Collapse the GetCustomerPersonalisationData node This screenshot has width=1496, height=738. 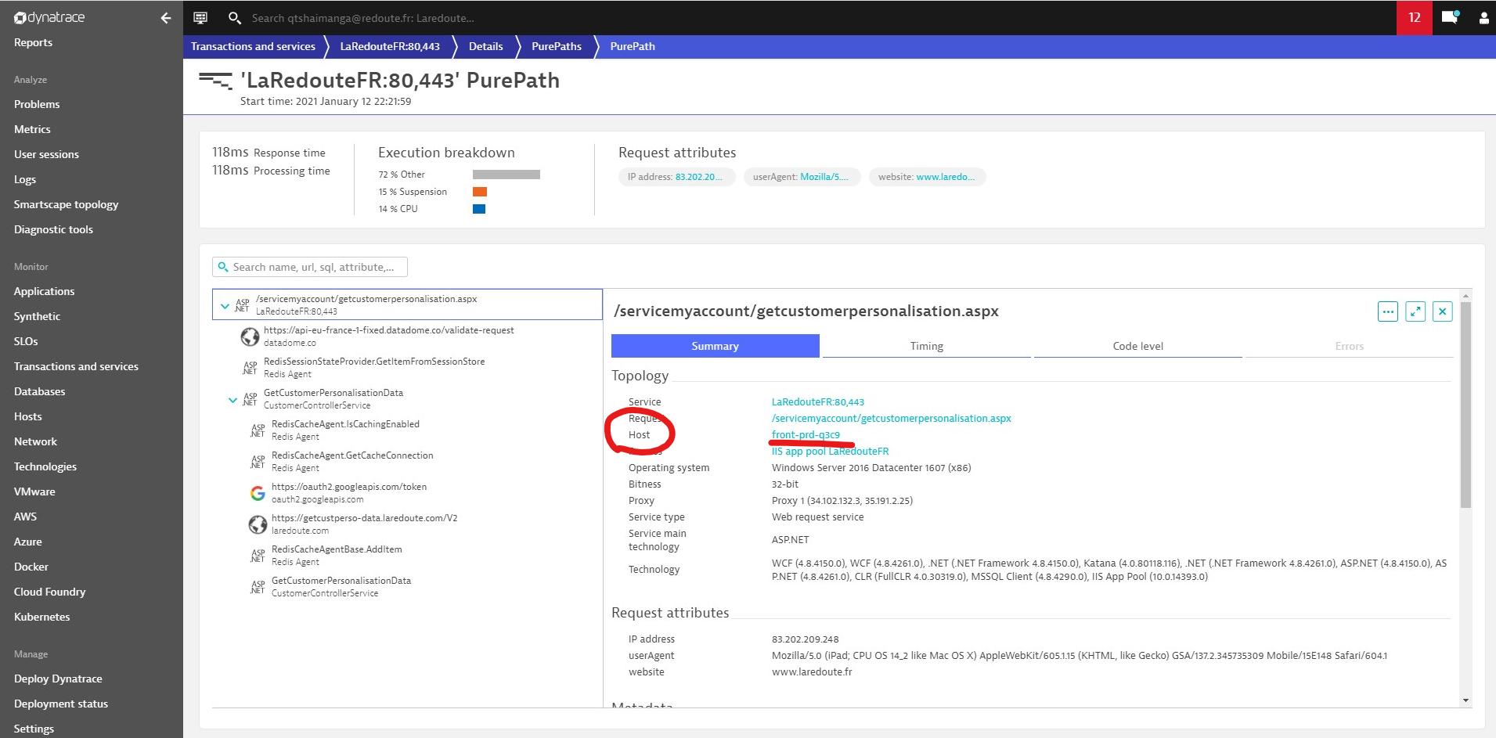point(233,400)
